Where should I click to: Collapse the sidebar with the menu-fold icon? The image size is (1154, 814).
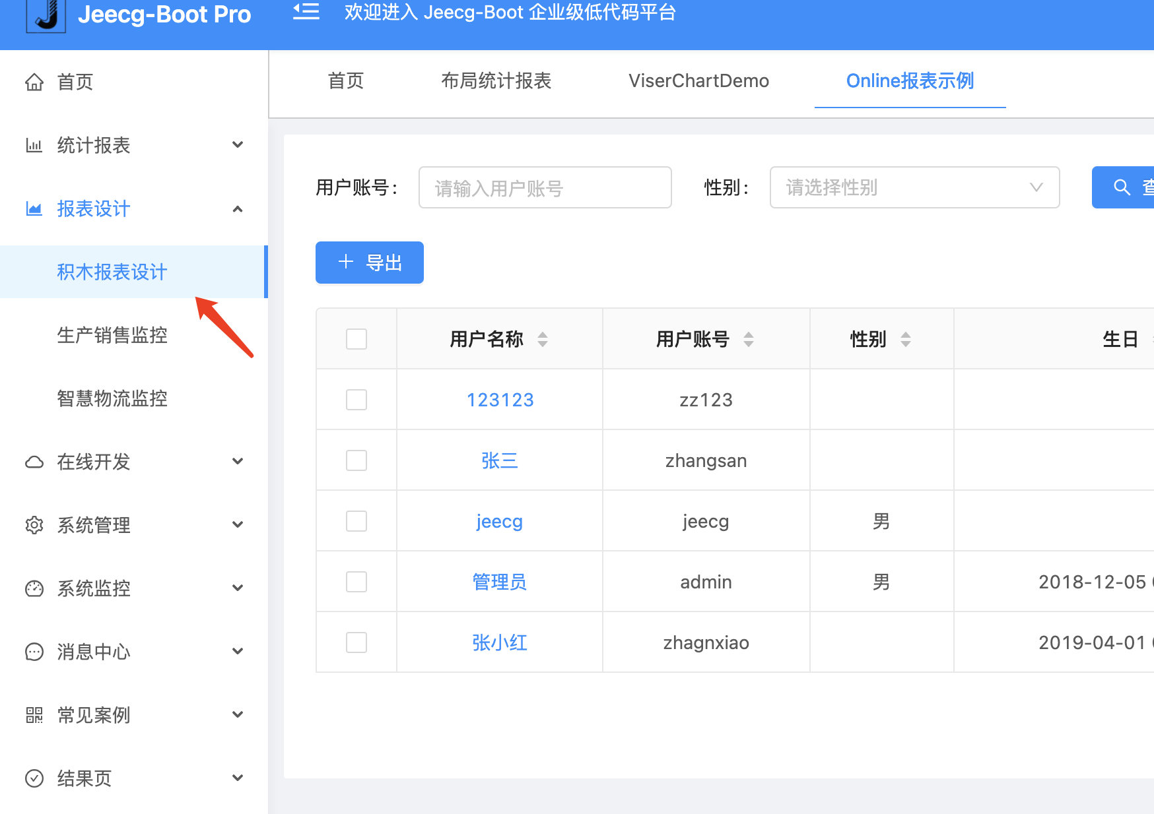(x=306, y=12)
